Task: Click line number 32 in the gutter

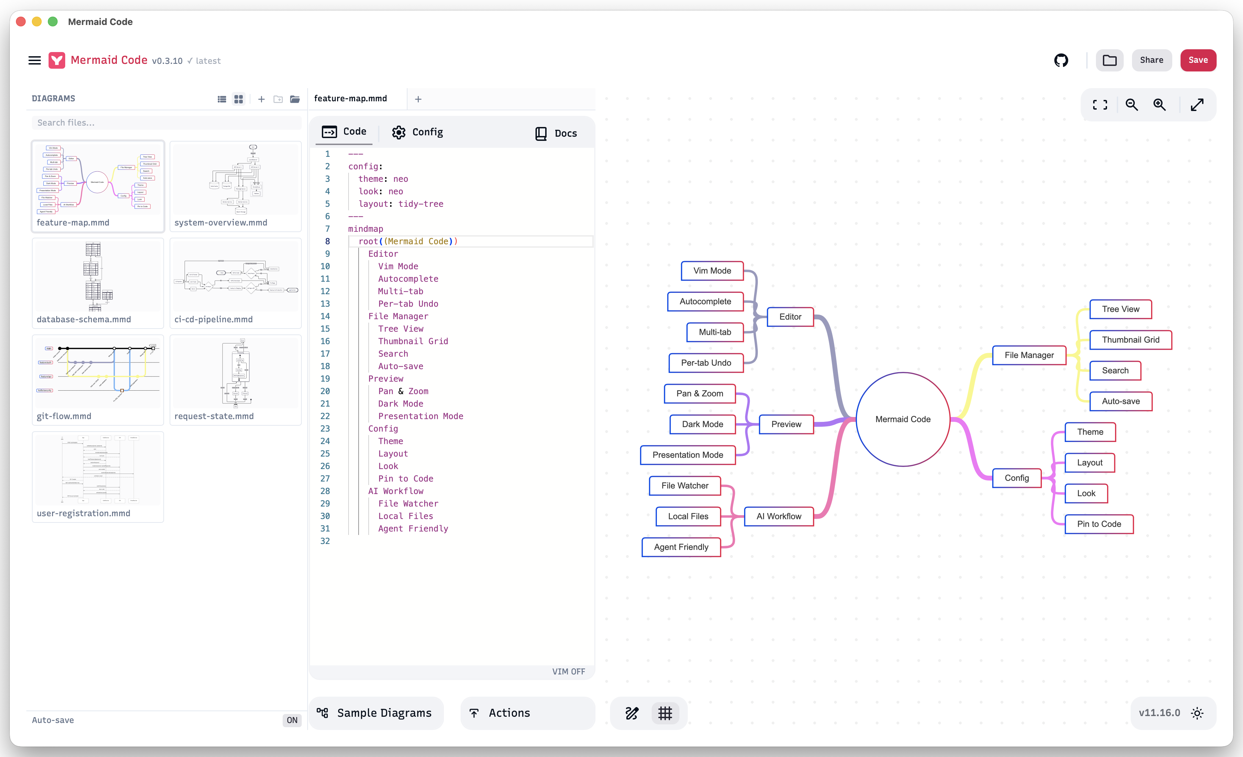Action: (325, 541)
